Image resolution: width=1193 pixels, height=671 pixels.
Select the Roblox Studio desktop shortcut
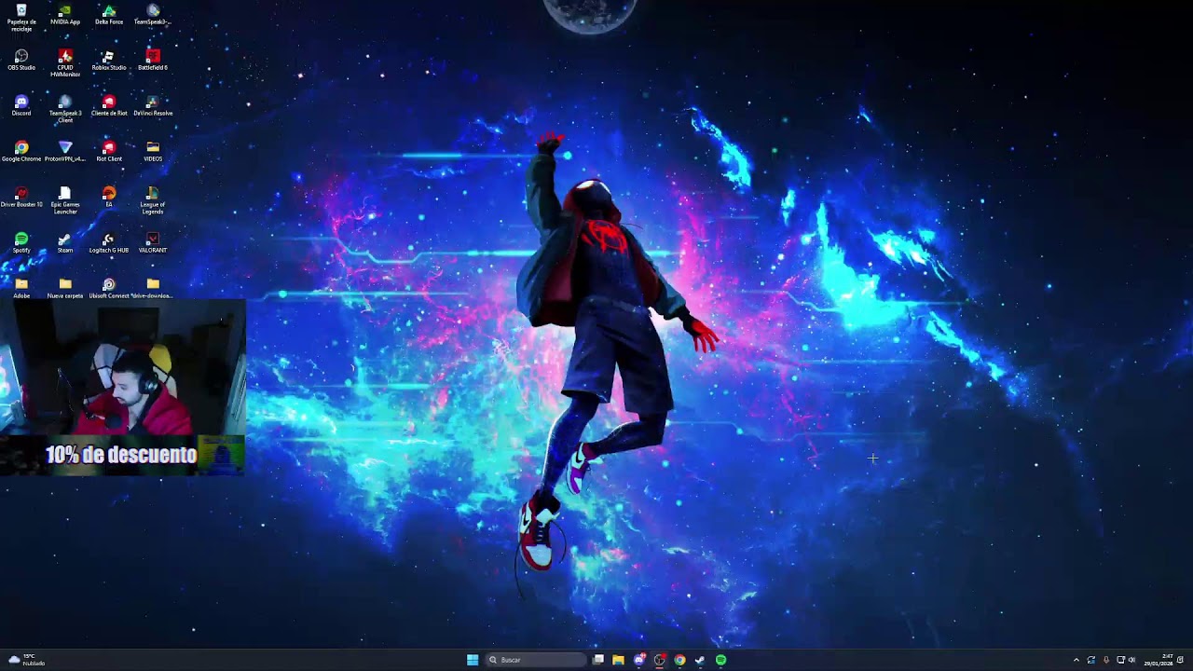click(x=109, y=61)
